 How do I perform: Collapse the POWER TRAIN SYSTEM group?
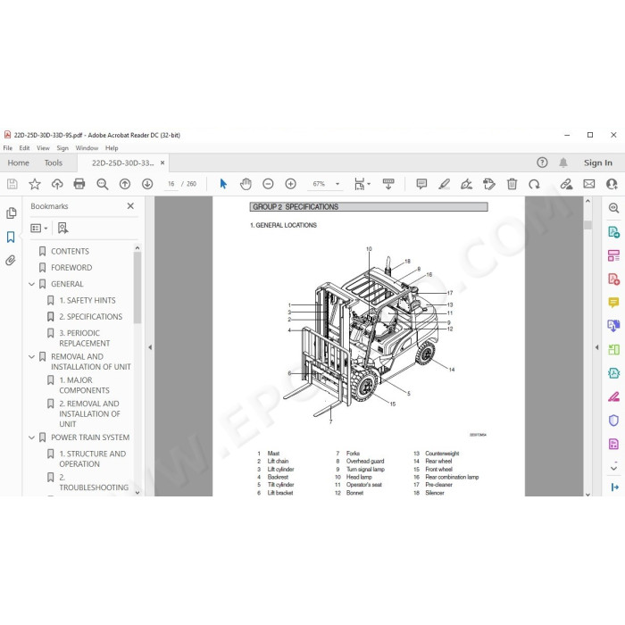[32, 437]
